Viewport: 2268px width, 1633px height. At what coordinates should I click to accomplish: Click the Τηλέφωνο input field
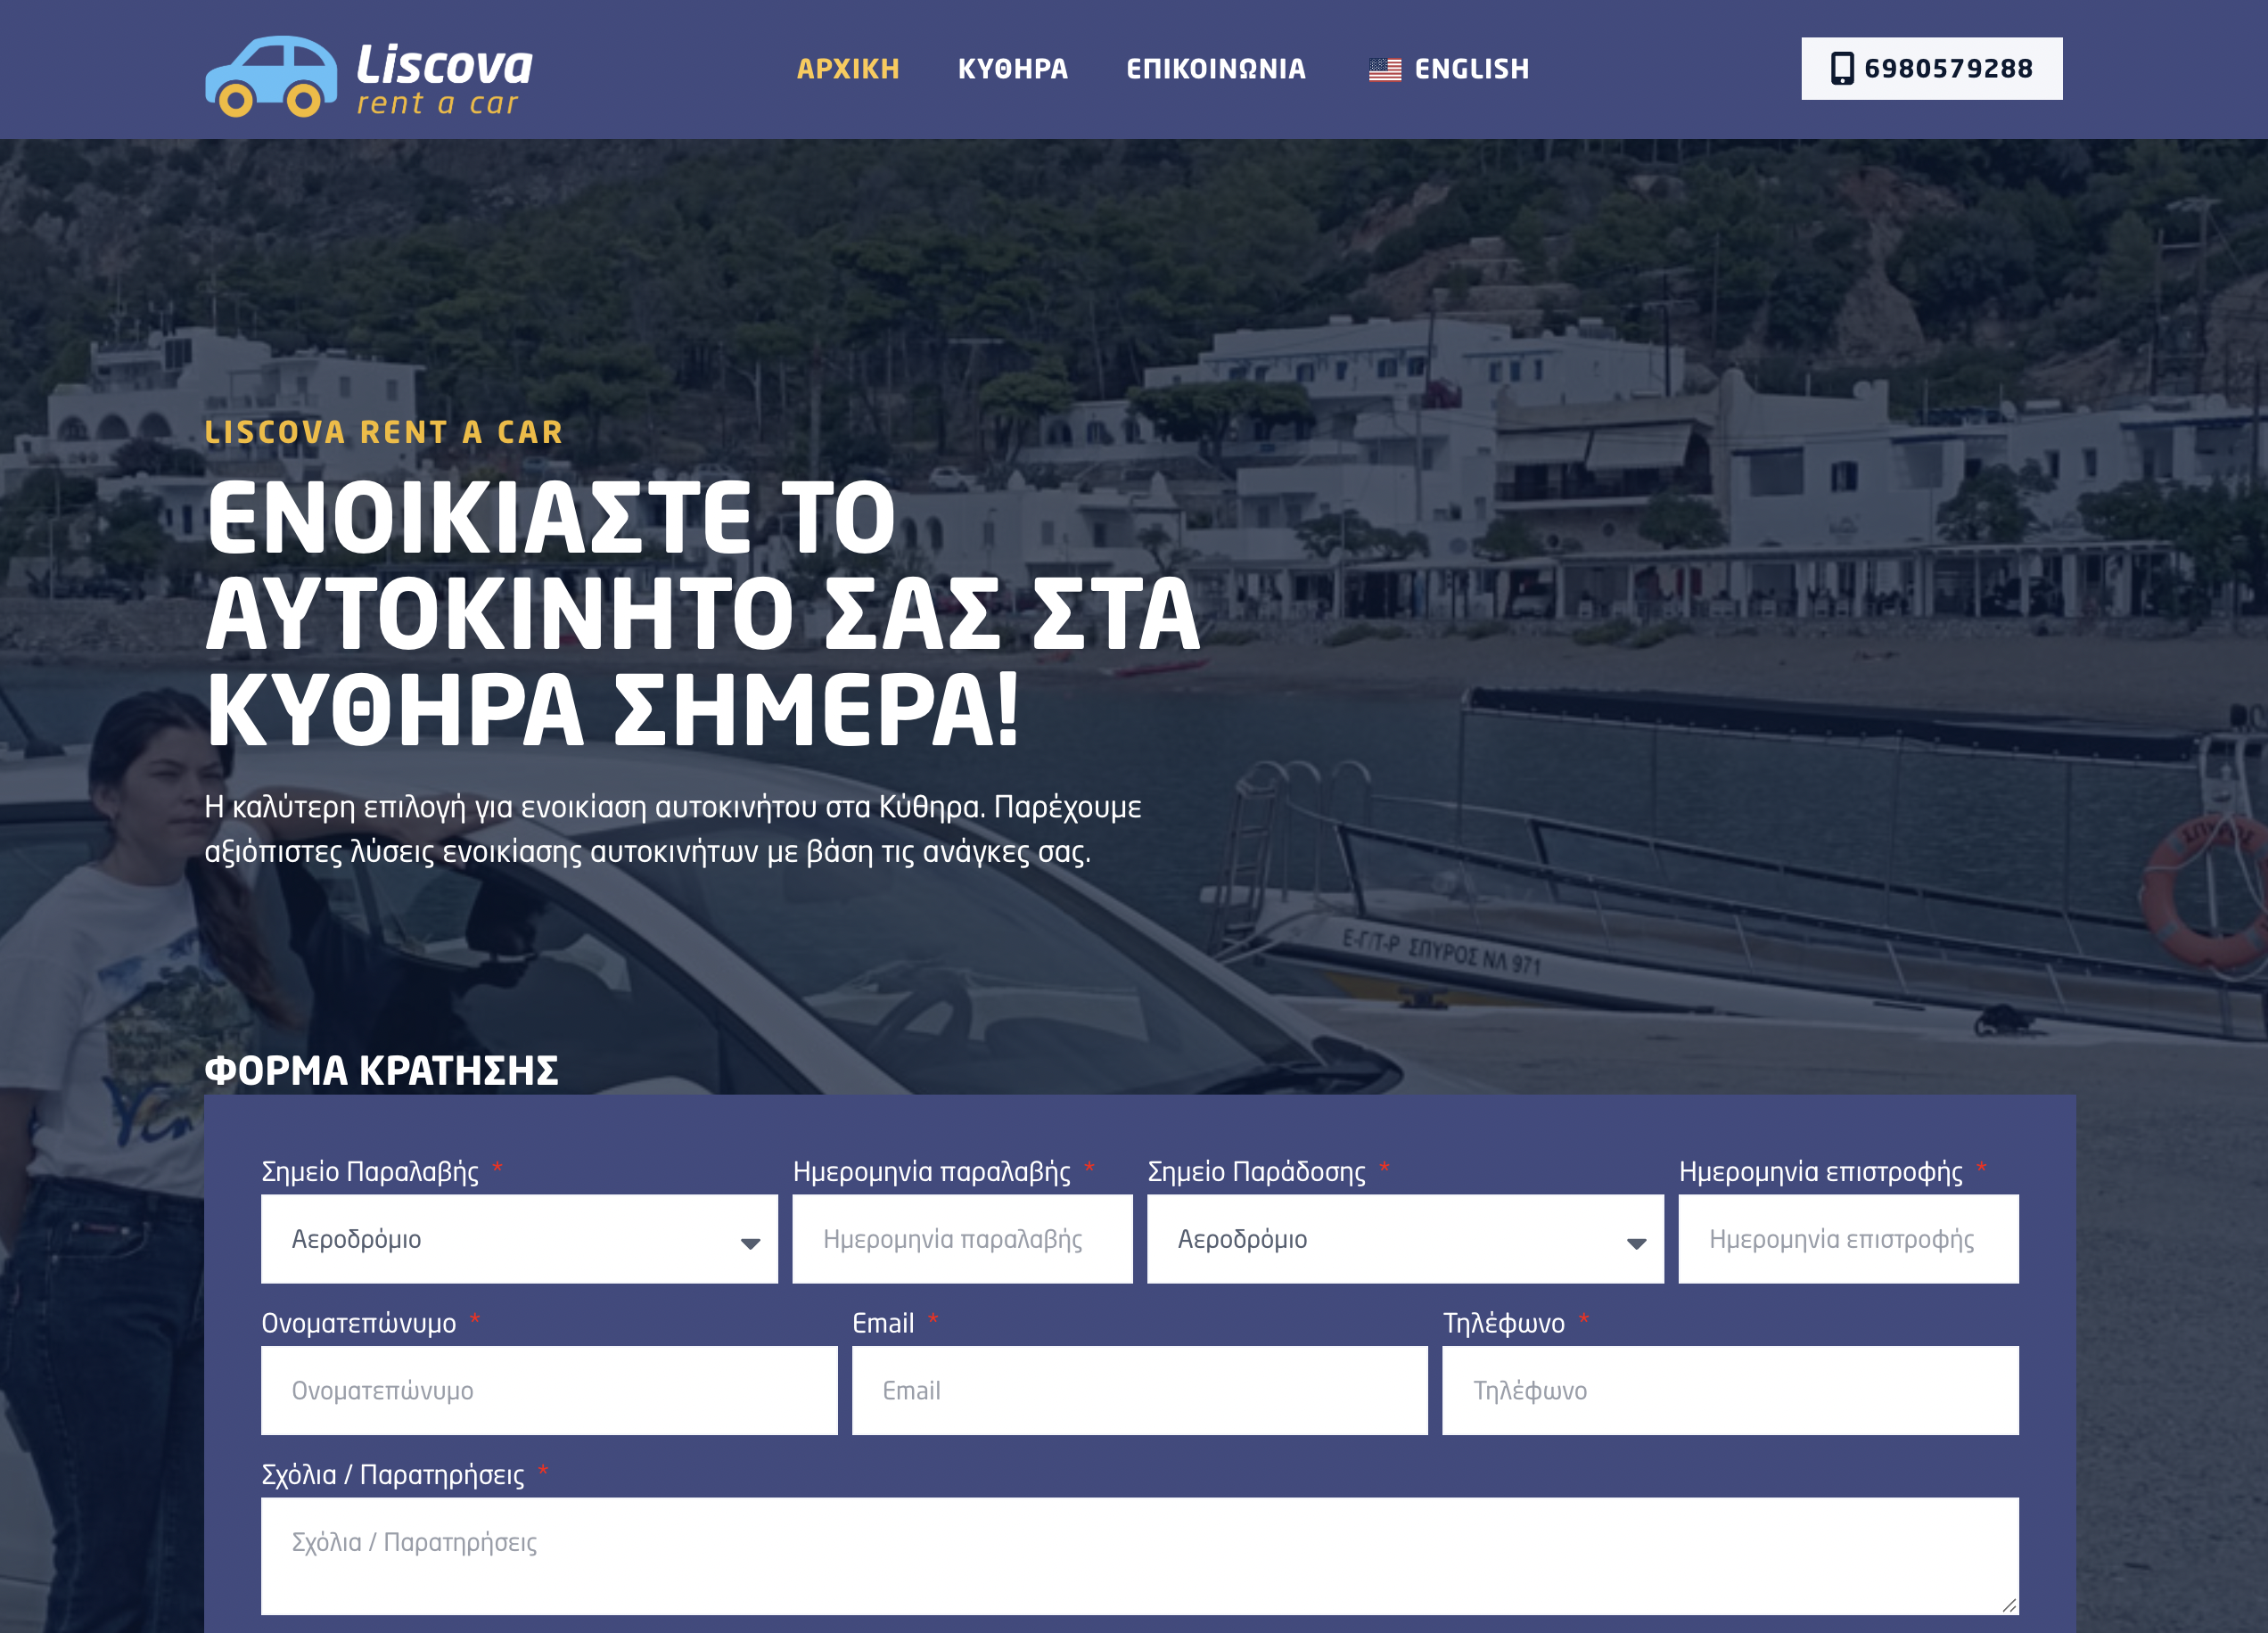coord(1729,1391)
